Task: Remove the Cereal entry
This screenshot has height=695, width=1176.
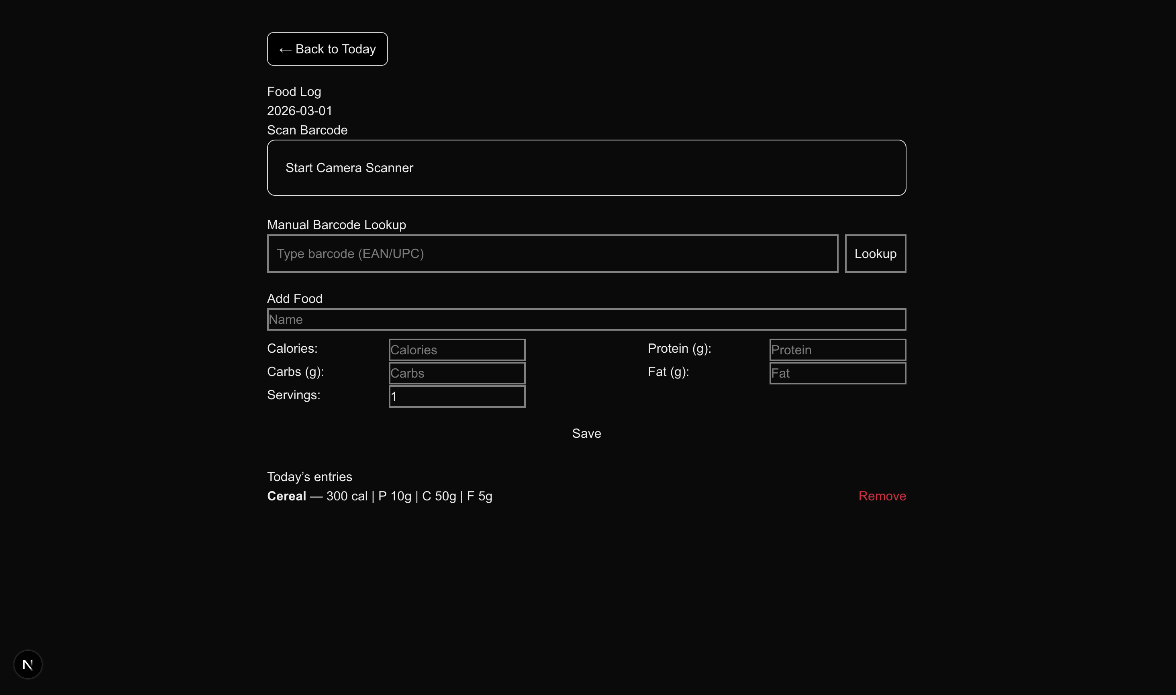Action: point(882,496)
